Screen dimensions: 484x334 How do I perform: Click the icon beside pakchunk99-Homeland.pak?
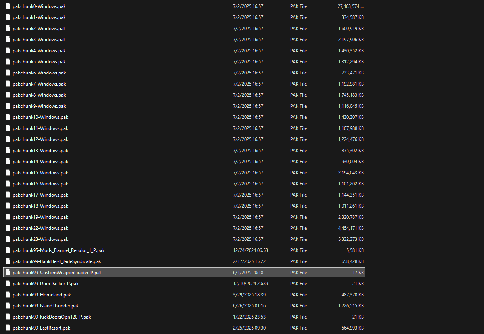point(8,295)
